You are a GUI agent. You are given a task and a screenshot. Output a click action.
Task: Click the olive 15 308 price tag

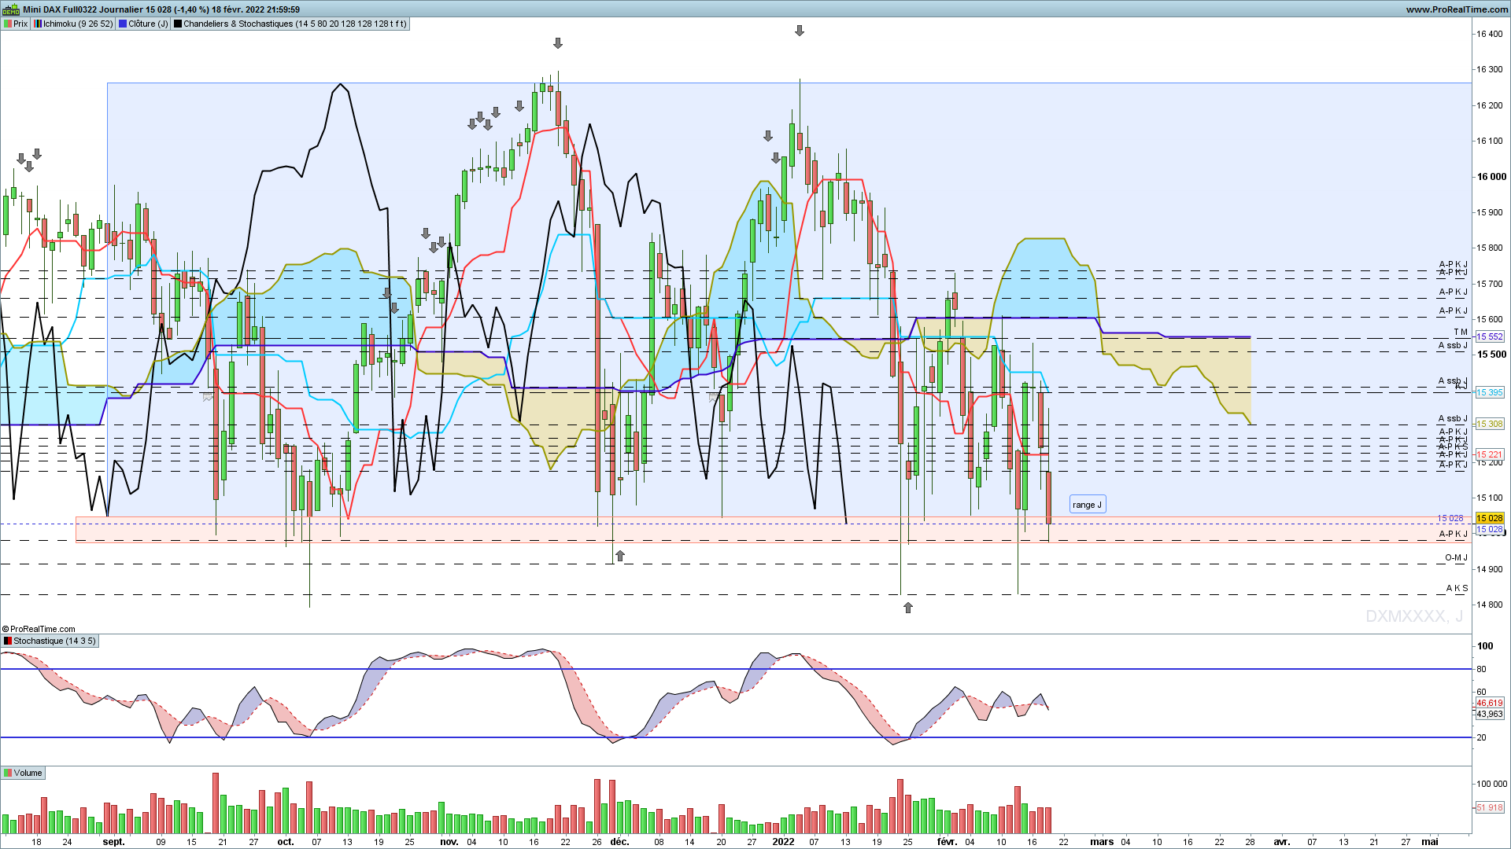click(1490, 424)
